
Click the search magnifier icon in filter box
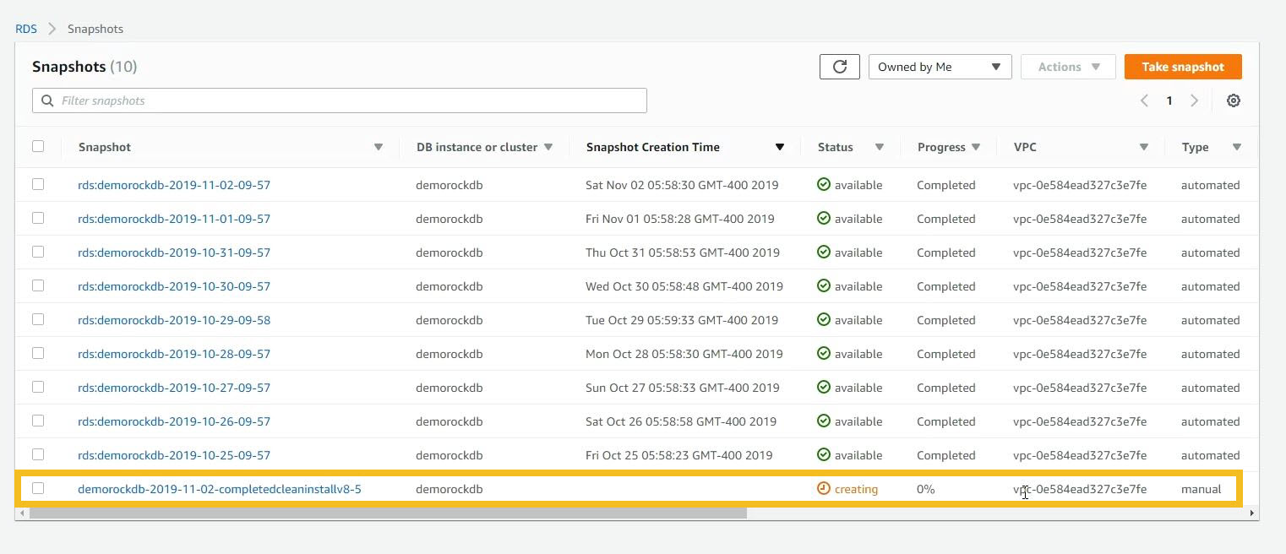click(x=47, y=100)
